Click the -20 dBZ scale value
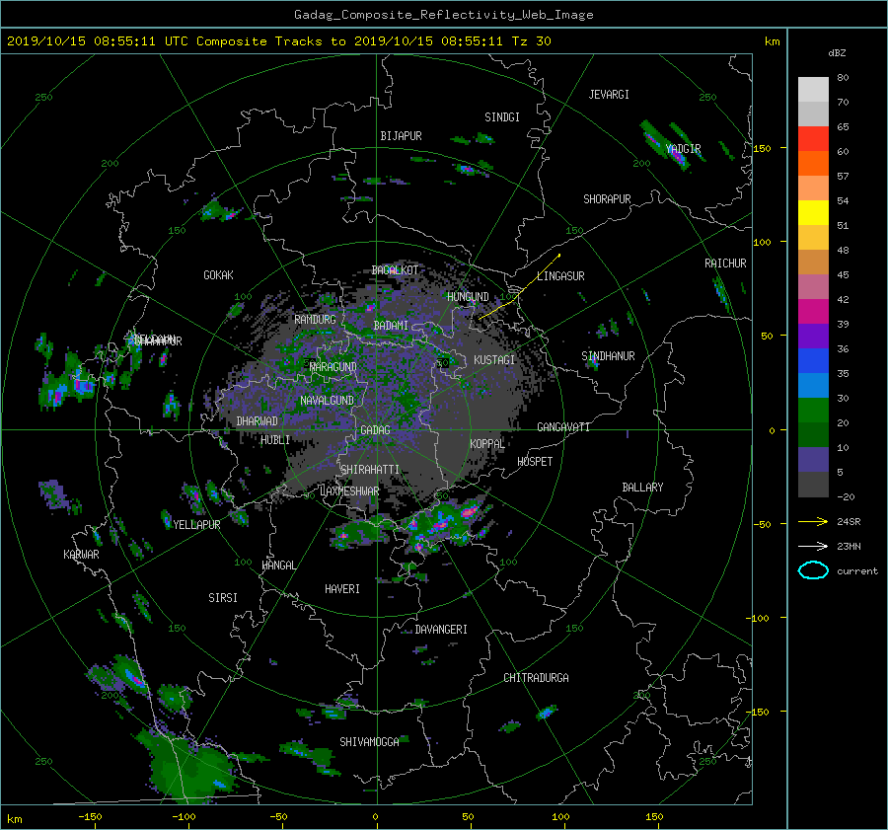 click(846, 496)
